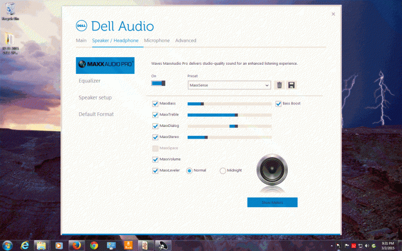Click the speaker image above Show Meters

click(272, 170)
